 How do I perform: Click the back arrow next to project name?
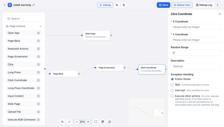tap(4, 5)
